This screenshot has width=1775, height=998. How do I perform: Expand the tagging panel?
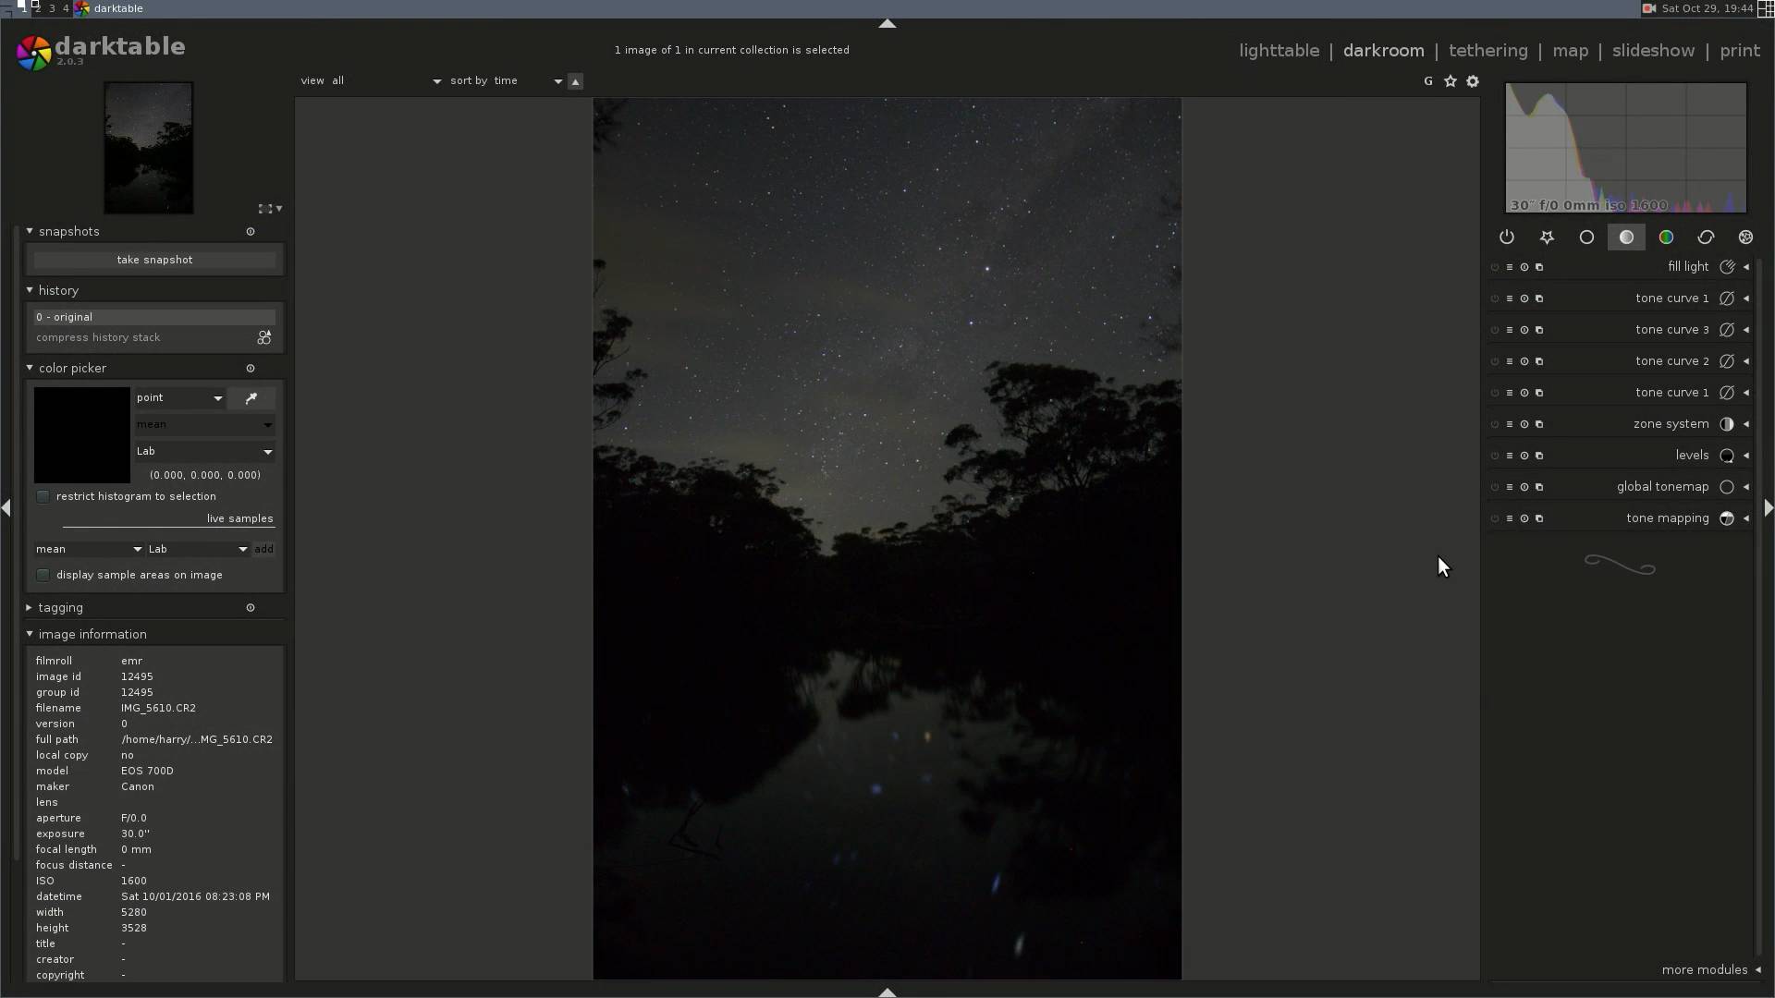coord(60,608)
